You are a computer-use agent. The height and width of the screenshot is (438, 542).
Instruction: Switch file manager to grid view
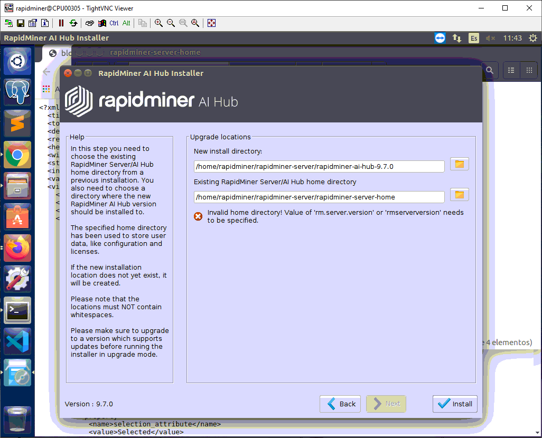[x=529, y=71]
